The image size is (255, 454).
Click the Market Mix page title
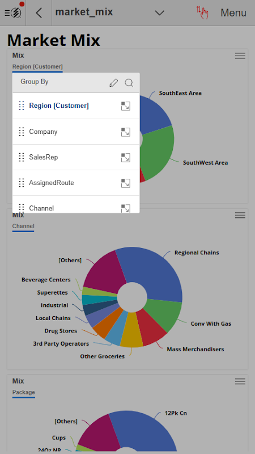(53, 40)
